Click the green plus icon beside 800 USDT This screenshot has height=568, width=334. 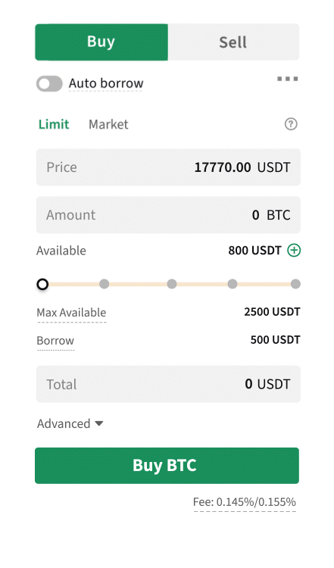pyautogui.click(x=294, y=251)
